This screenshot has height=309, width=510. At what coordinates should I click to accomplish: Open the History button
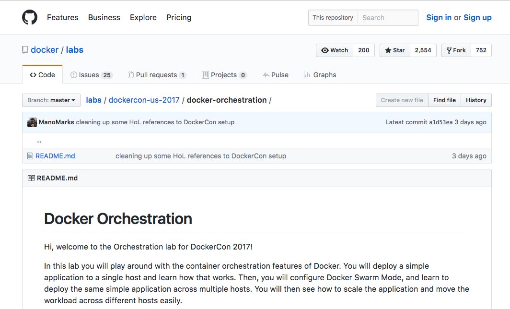pyautogui.click(x=476, y=100)
